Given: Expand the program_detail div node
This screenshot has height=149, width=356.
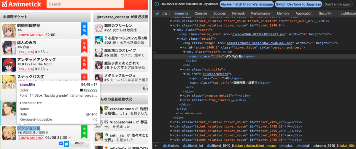Looking at the screenshot, I should (x=181, y=96).
